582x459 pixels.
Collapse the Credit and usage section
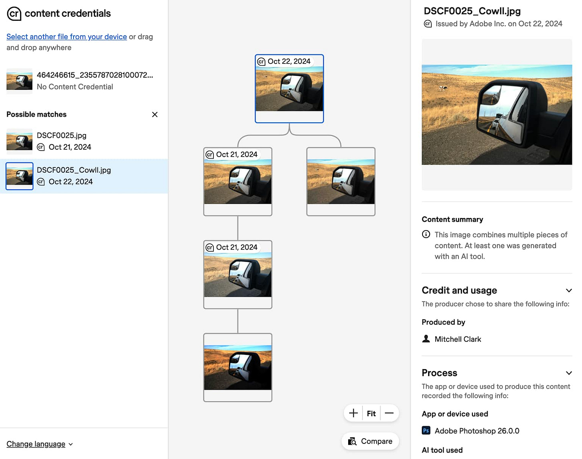pos(569,290)
